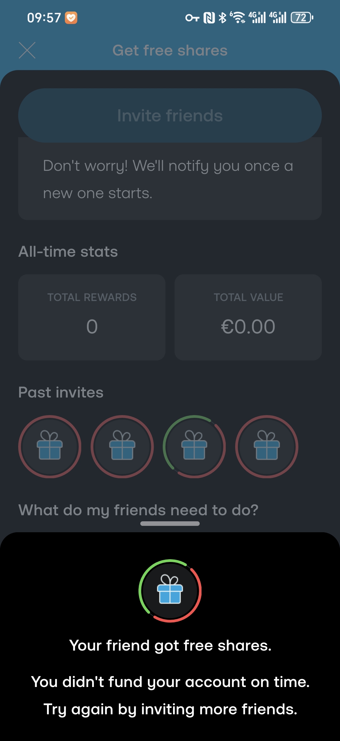Open the second past invite gift icon
Viewport: 340px width, 741px height.
(x=122, y=447)
